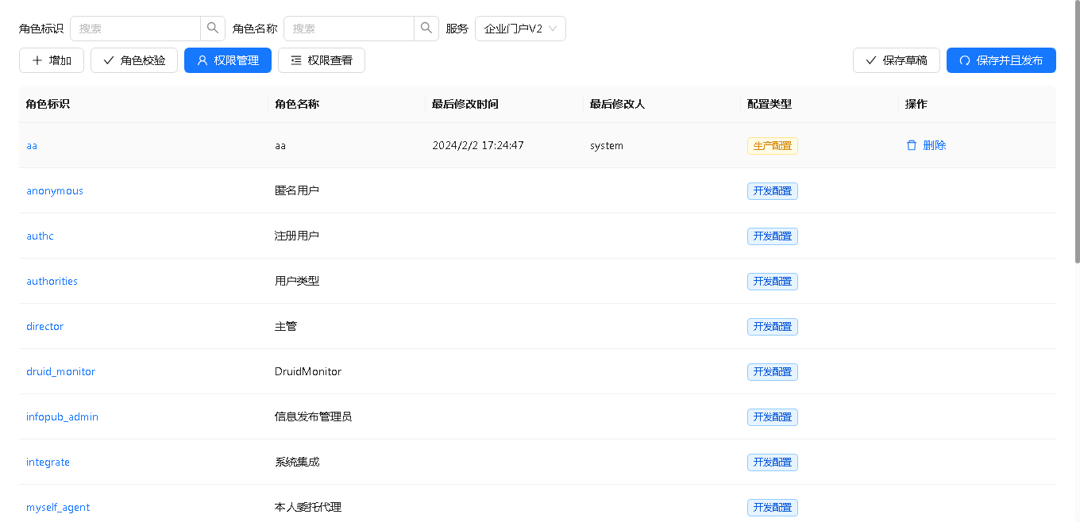Open the infopub_admin role link

pos(62,417)
